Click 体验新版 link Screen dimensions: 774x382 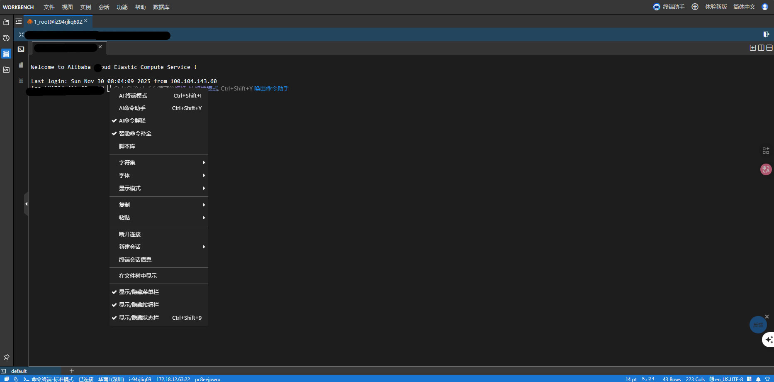click(716, 7)
